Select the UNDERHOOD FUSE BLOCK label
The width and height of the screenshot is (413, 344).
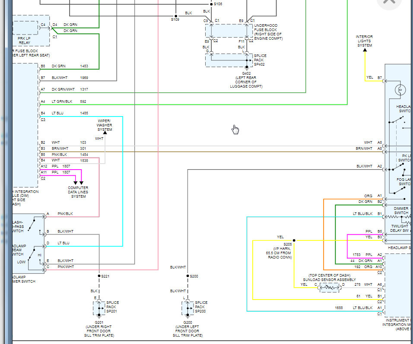268,32
